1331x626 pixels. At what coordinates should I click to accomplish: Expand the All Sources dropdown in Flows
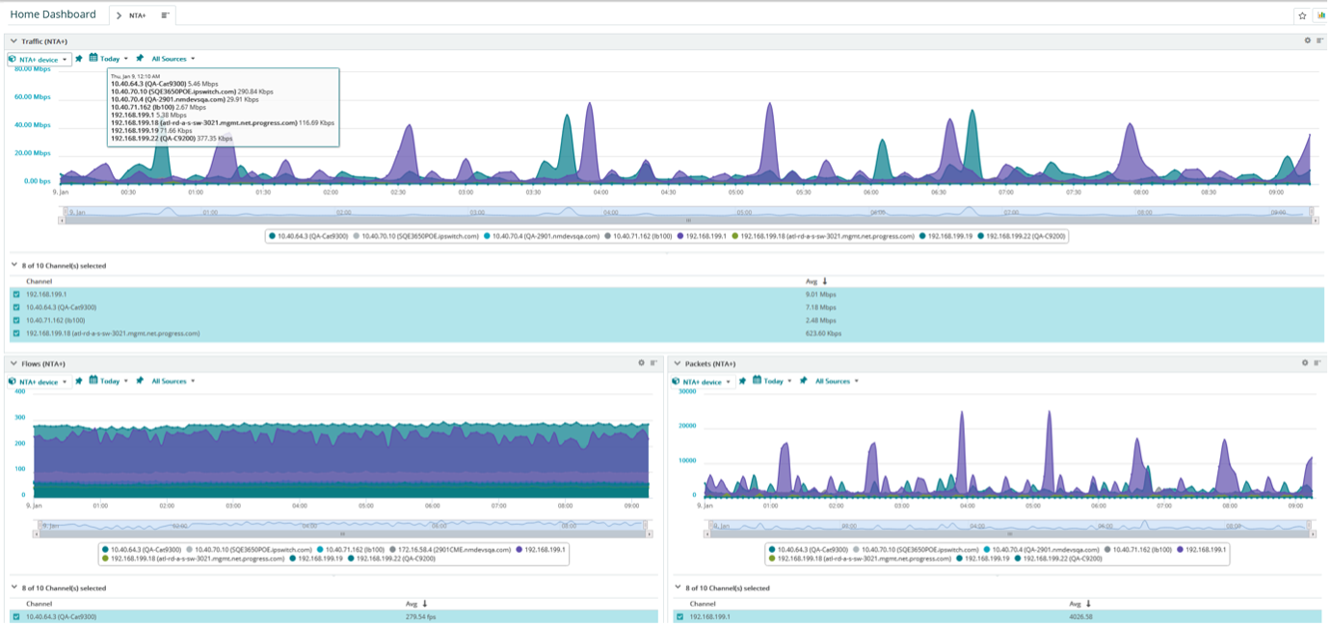173,381
